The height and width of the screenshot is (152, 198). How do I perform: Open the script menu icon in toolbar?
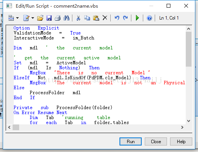tap(11, 18)
